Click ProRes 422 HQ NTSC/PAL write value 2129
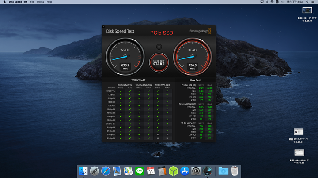This screenshot has height=178, width=318. click(201, 88)
